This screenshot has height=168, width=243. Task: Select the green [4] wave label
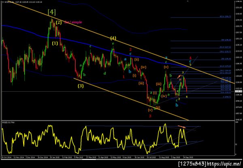tap(52, 12)
